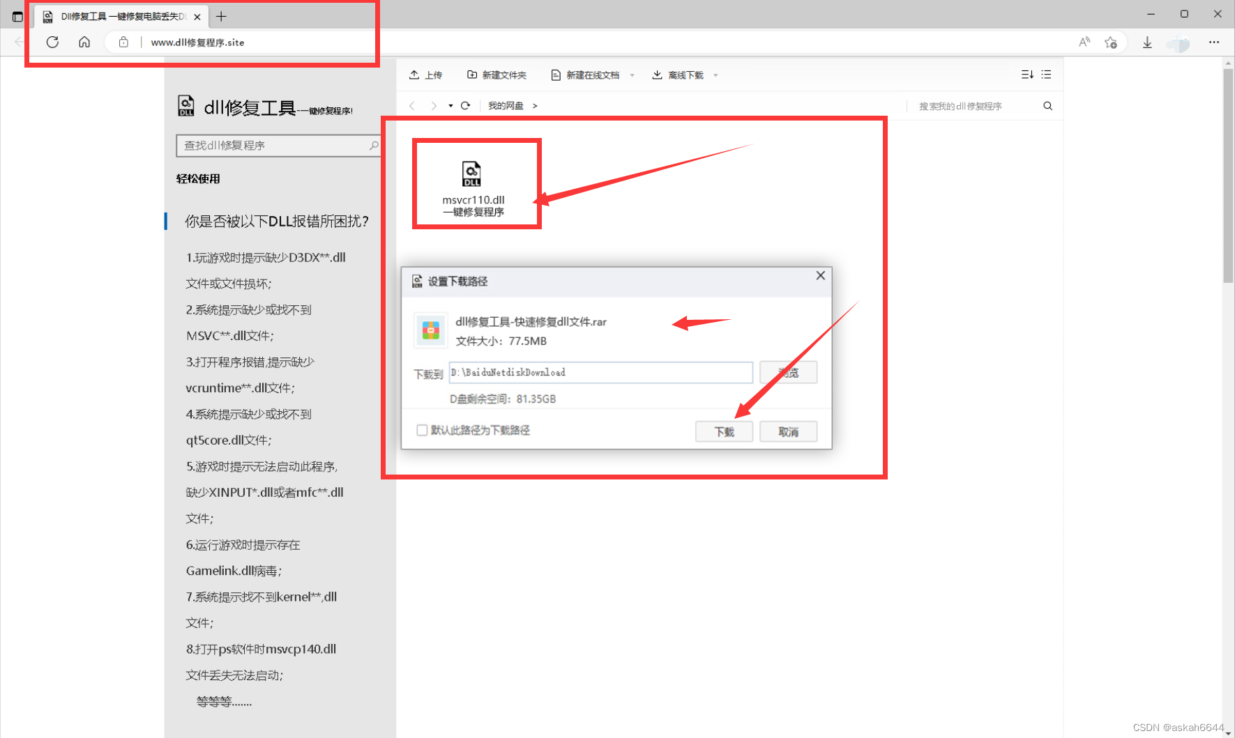This screenshot has width=1235, height=738.
Task: Open the browser downloads icon
Action: pos(1147,43)
